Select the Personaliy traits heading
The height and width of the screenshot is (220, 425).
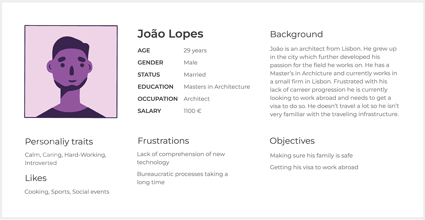pos(59,142)
